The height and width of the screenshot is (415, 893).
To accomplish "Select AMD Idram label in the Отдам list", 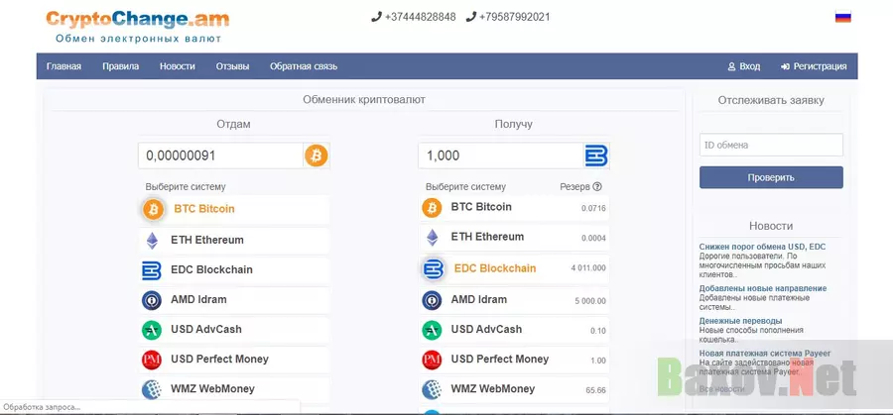I will point(198,299).
